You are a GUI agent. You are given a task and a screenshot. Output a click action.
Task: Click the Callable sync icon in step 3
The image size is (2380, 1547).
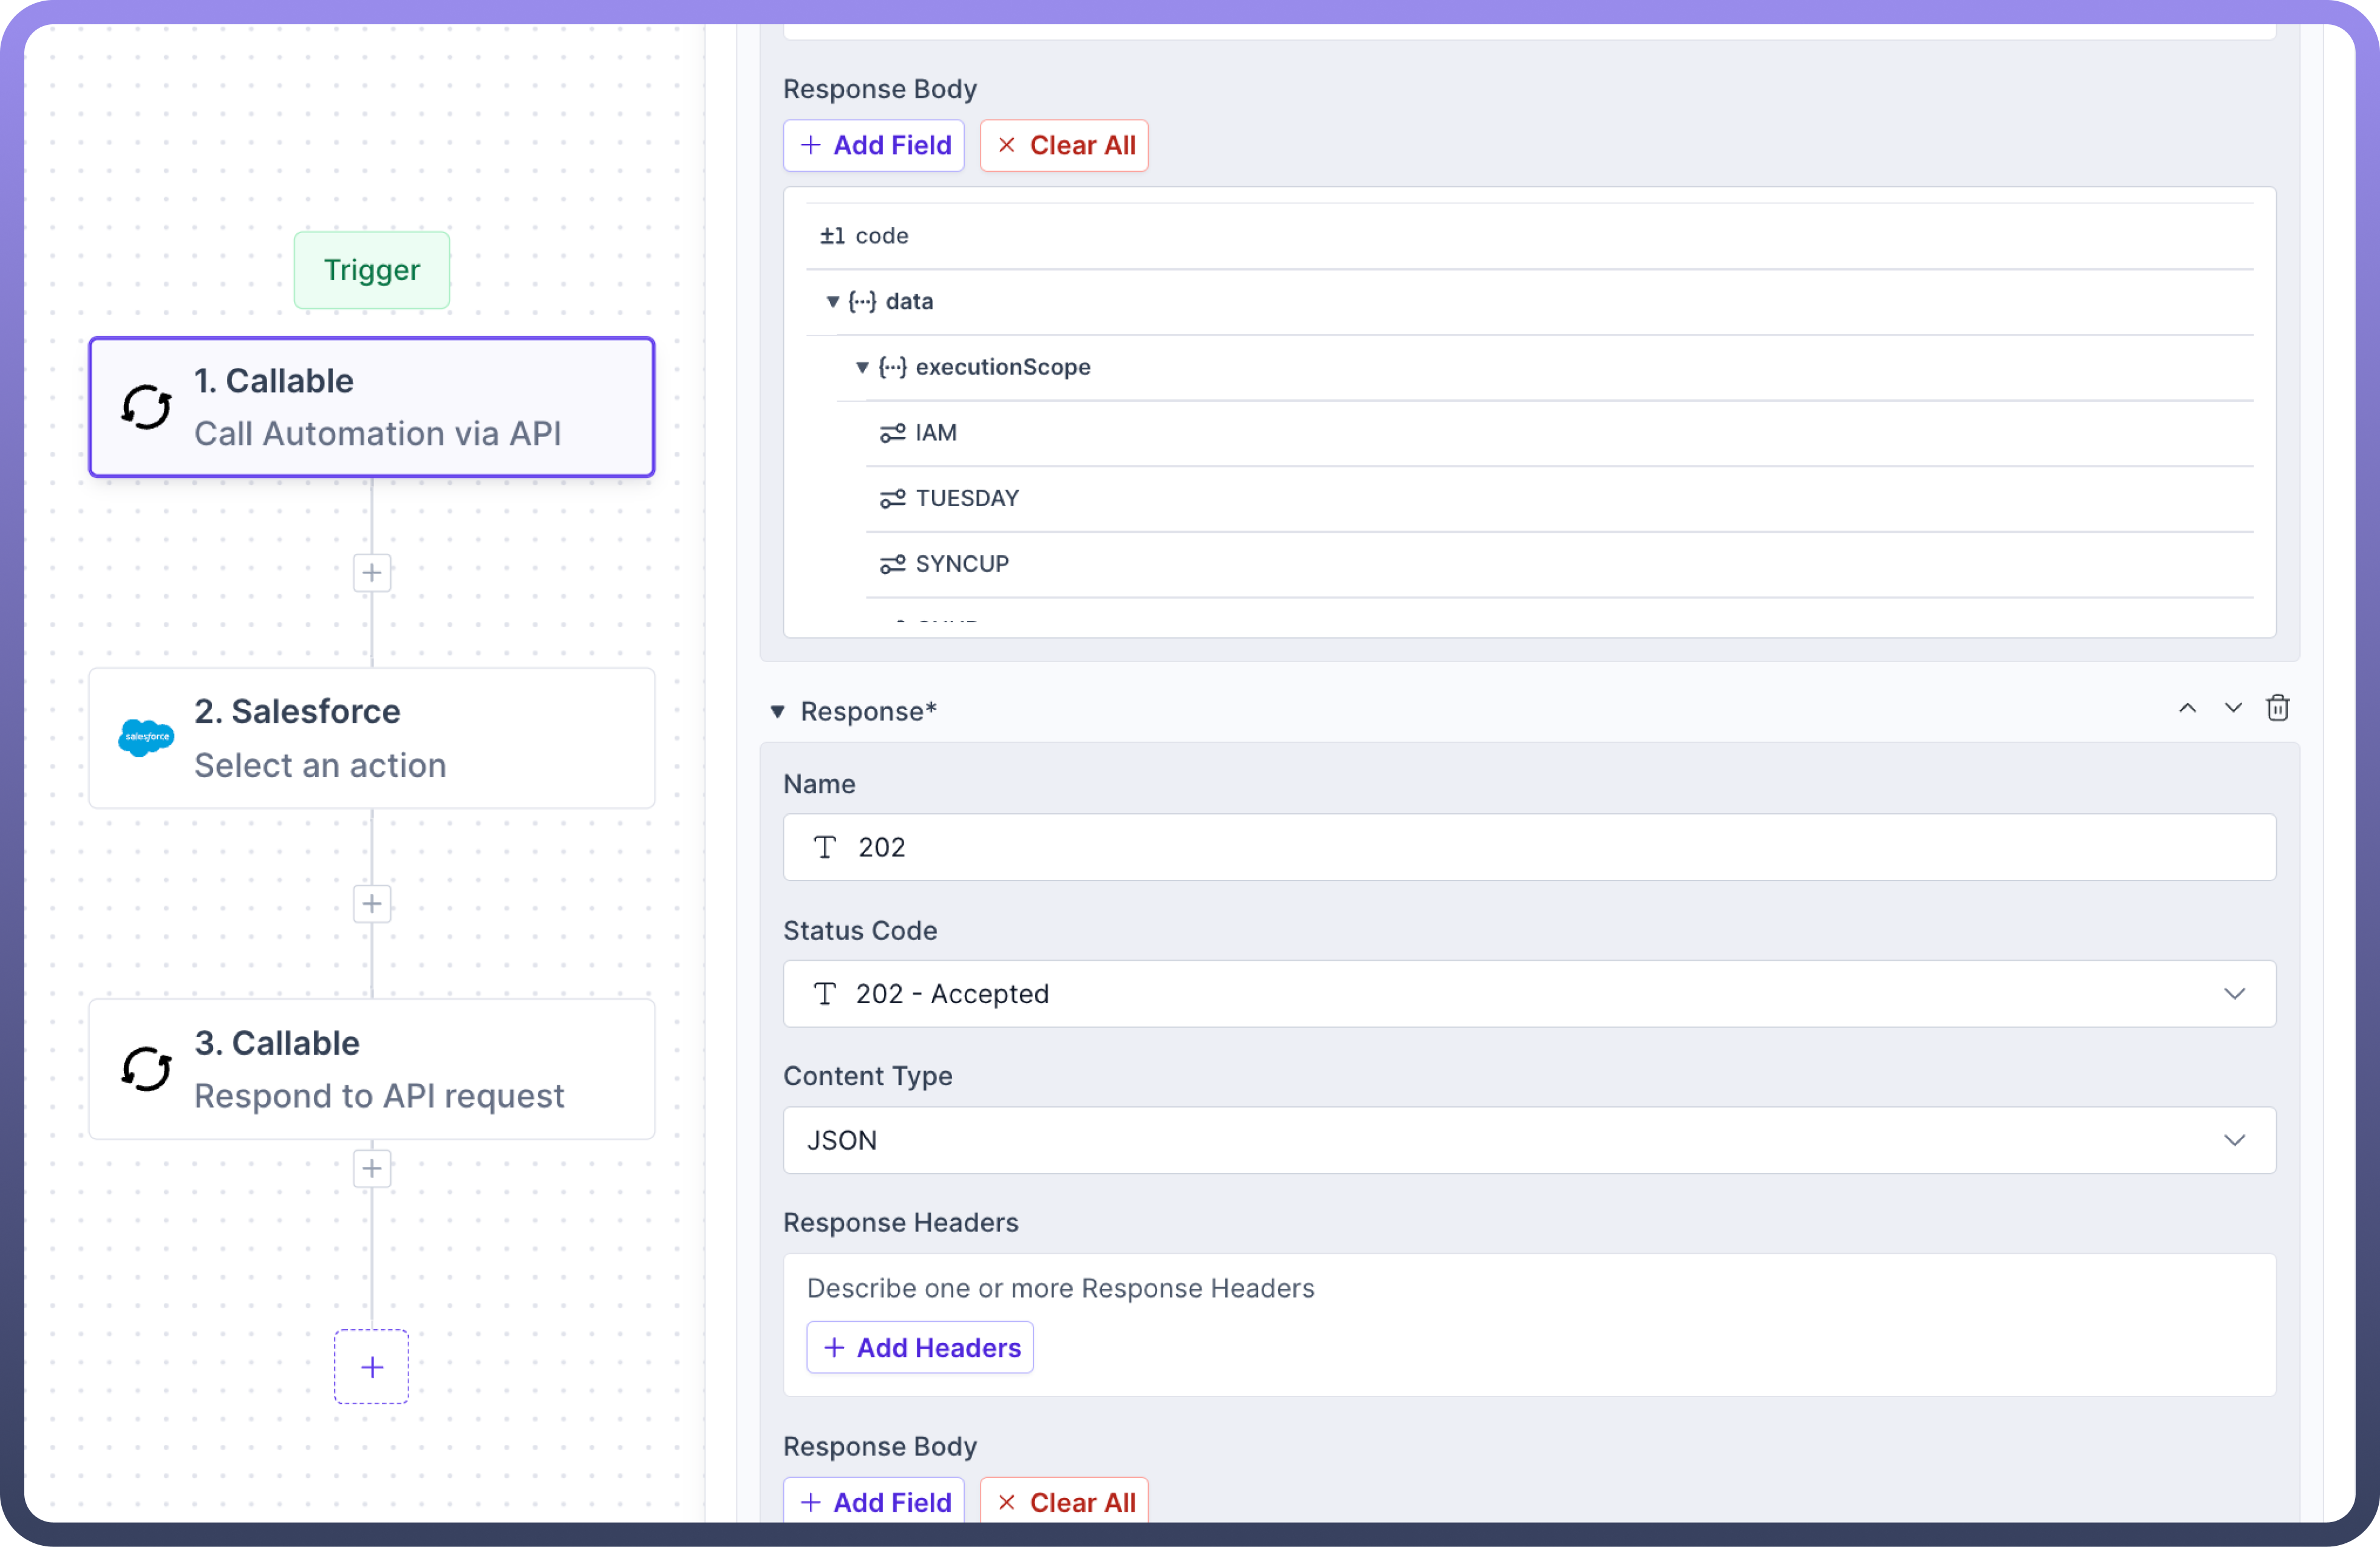point(146,1068)
